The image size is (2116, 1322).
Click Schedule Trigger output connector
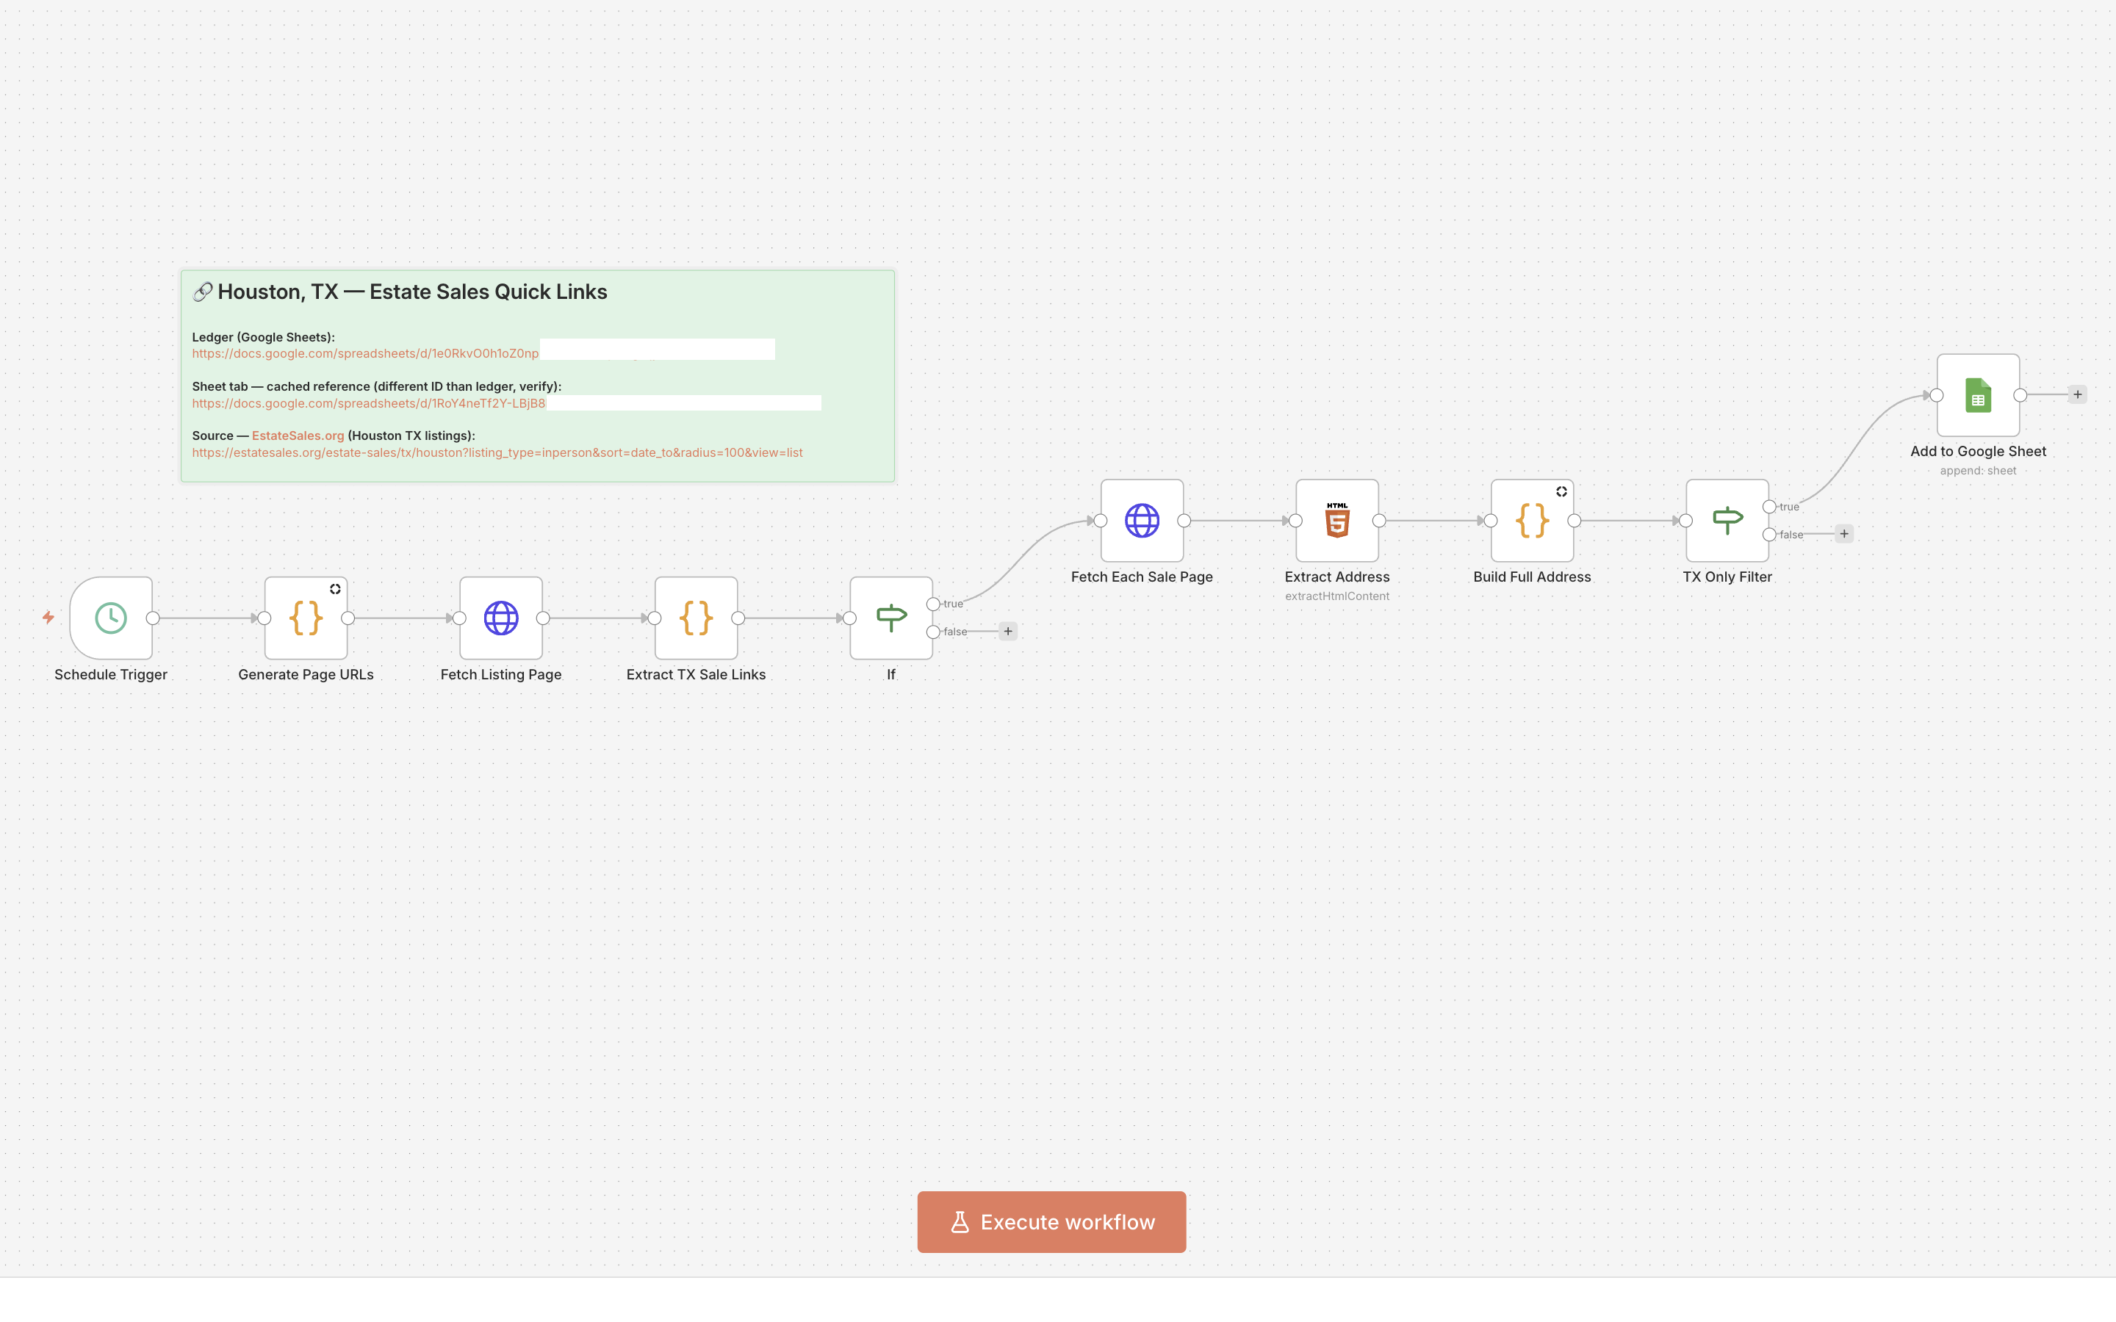153,618
